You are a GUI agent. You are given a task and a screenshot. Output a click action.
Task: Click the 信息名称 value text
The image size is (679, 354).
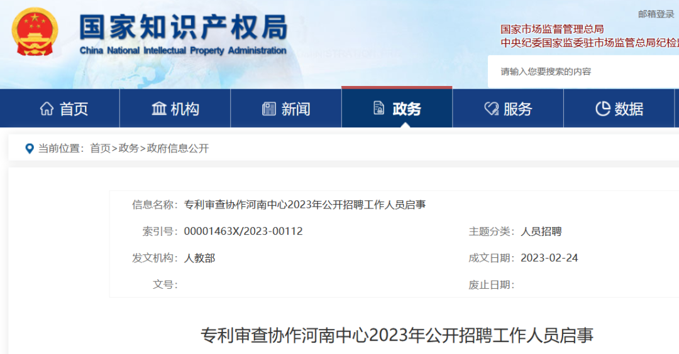click(x=305, y=205)
